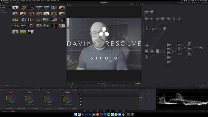Open the color wheels mode dropdown

[x=73, y=88]
